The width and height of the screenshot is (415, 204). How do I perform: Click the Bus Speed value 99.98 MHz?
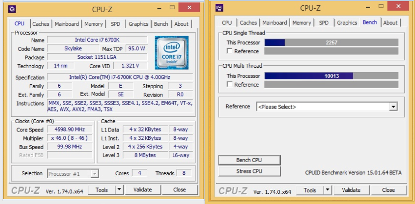[x=70, y=147]
